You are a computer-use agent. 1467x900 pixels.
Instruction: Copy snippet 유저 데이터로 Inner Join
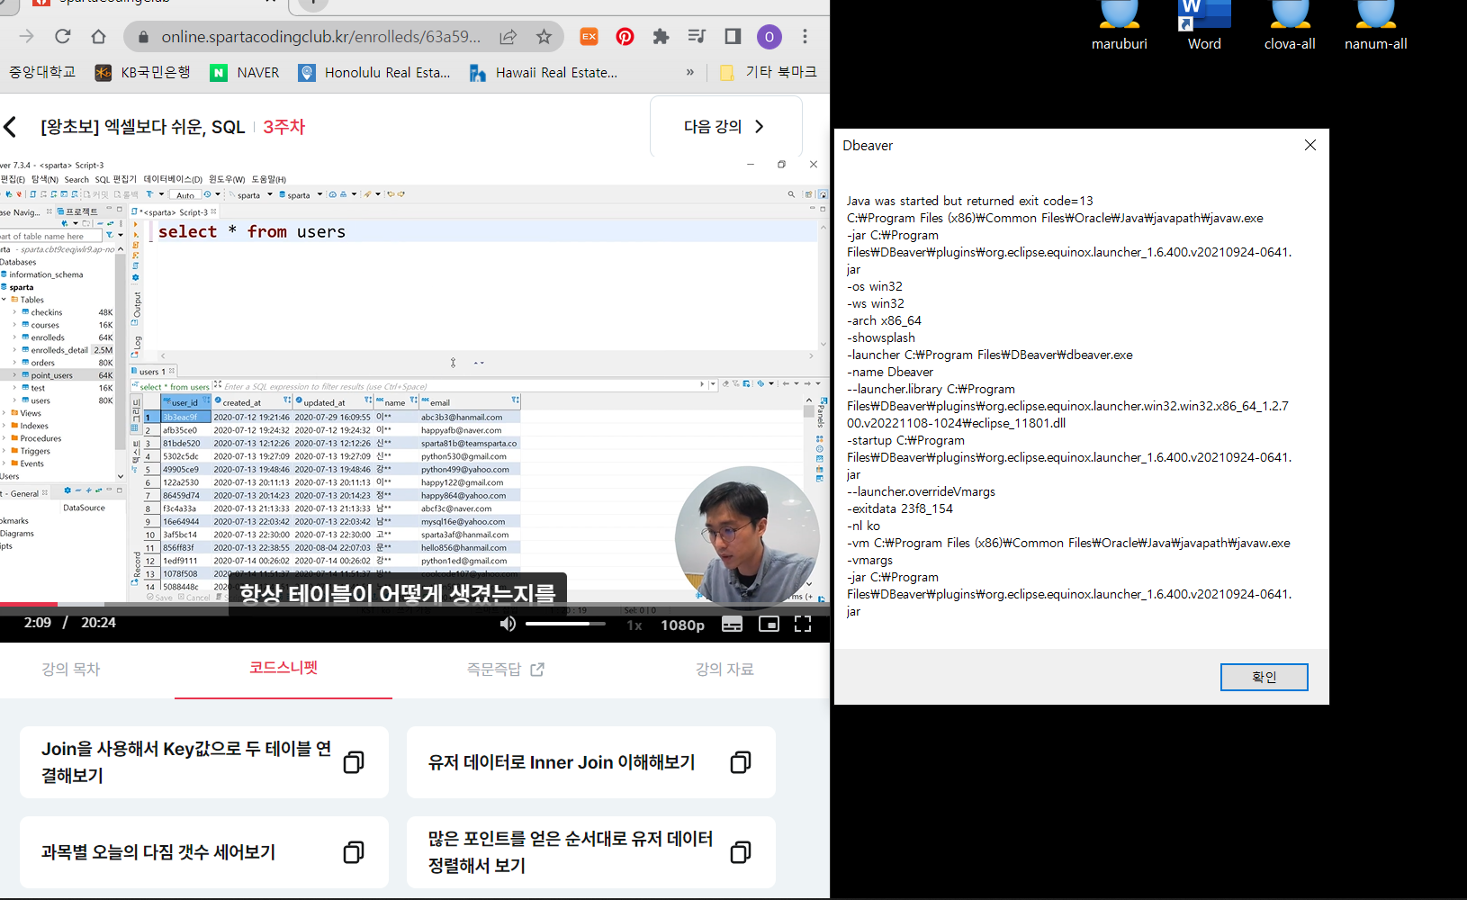[741, 762]
